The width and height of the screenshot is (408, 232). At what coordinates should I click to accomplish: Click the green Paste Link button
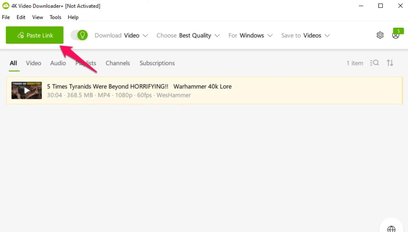tap(35, 35)
